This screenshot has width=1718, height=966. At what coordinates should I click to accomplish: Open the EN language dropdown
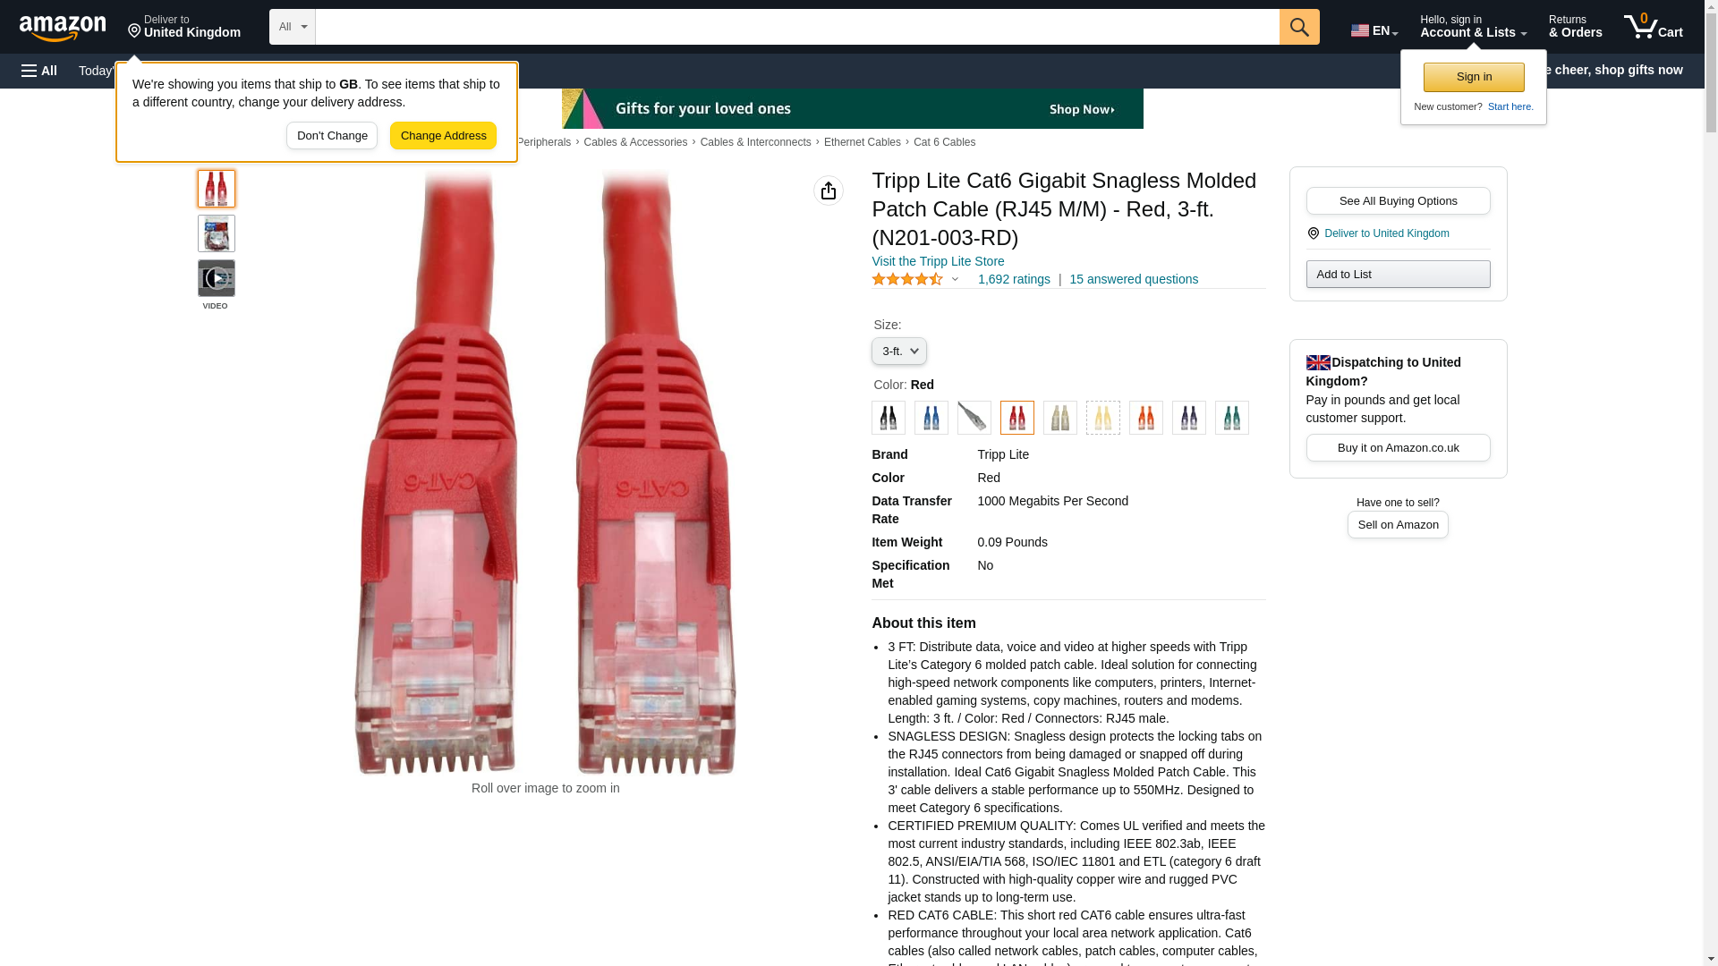[x=1374, y=30]
